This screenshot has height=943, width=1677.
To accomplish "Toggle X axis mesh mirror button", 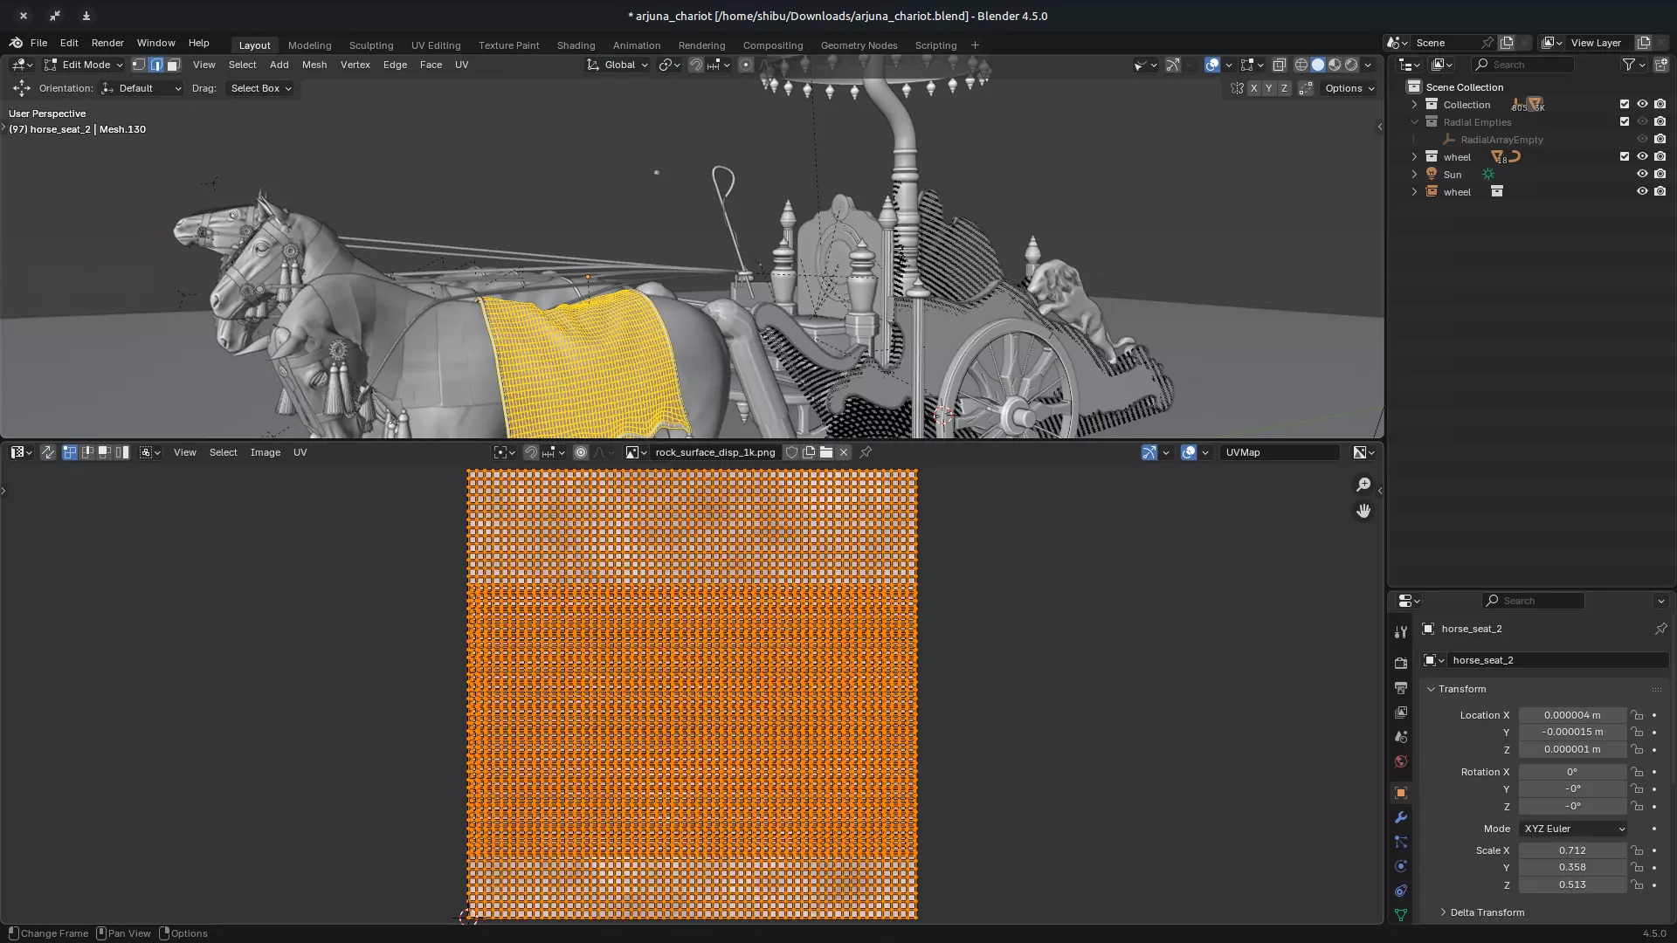I will (x=1254, y=88).
